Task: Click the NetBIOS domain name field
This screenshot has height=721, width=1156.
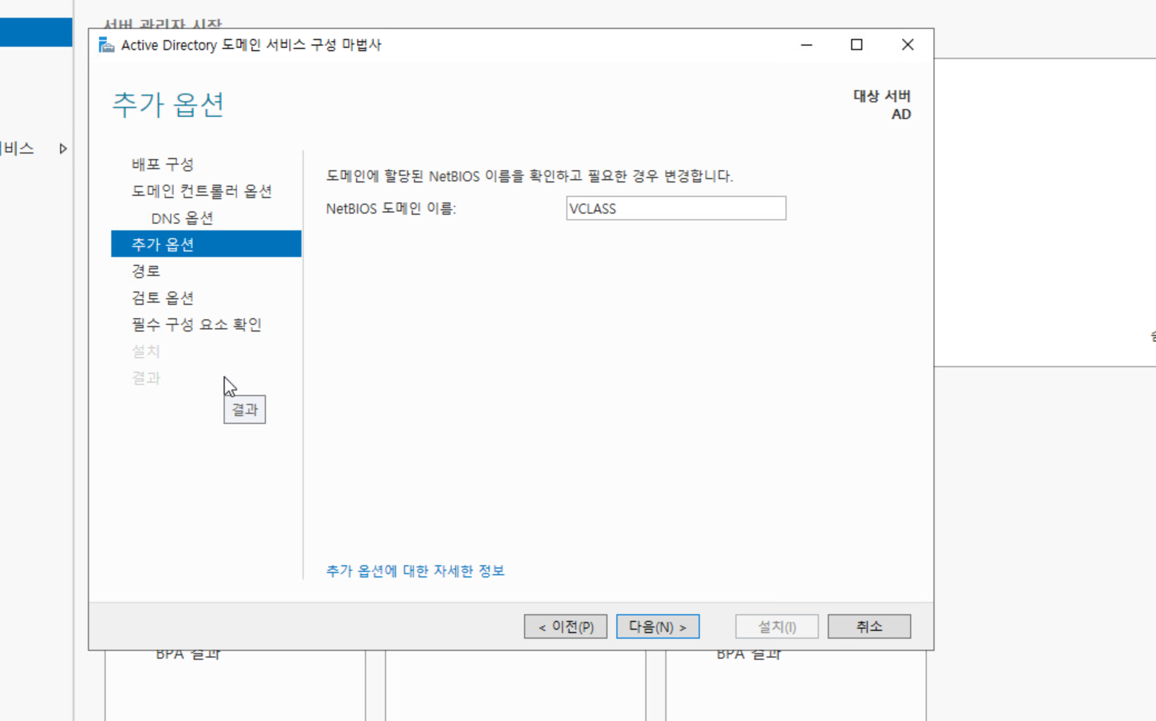Action: click(x=675, y=209)
